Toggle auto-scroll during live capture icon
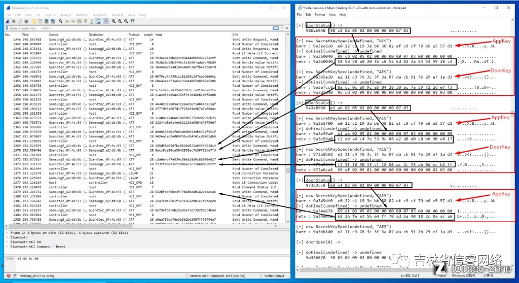This screenshot has width=519, height=283. pos(97,22)
